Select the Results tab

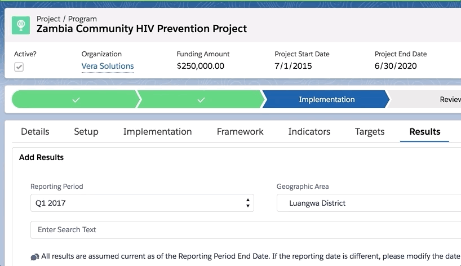point(425,132)
